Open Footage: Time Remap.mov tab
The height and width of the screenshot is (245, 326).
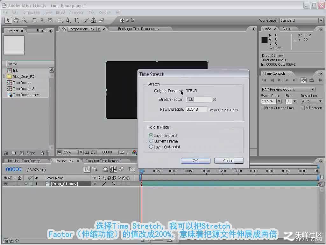pyautogui.click(x=139, y=29)
